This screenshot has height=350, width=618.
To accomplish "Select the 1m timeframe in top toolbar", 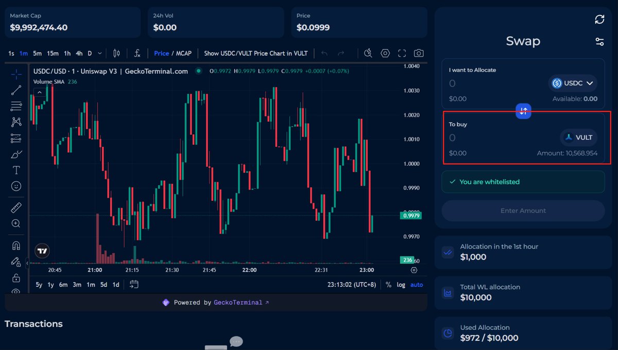I will (24, 53).
